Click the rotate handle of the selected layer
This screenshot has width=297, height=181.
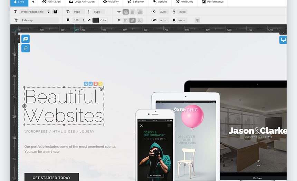pyautogui.click(x=102, y=89)
